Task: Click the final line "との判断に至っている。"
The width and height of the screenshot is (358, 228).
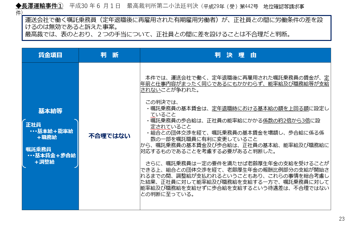Action: point(168,194)
